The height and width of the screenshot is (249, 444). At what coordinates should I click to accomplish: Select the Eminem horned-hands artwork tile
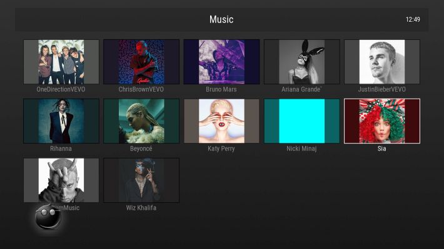pos(61,180)
